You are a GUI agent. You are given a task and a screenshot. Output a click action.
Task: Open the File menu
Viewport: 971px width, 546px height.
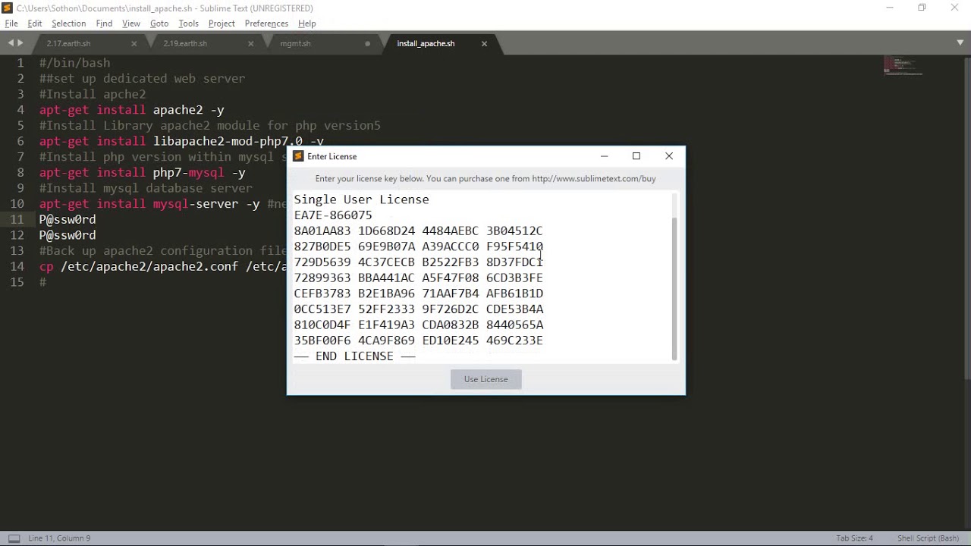point(11,24)
